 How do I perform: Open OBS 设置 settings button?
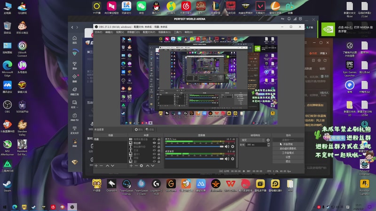point(288,157)
